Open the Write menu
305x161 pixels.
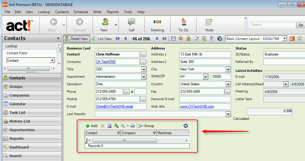(x=97, y=12)
